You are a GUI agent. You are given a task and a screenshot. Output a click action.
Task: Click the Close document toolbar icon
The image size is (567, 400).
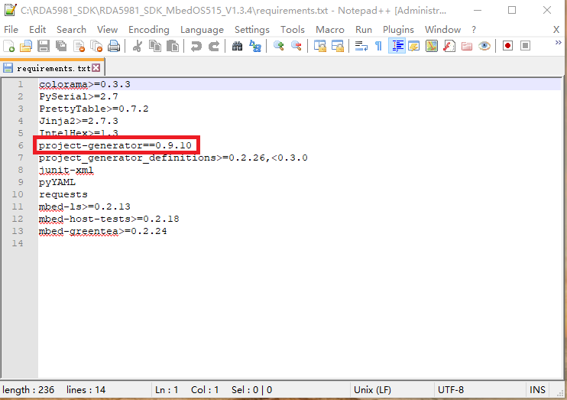tap(79, 46)
